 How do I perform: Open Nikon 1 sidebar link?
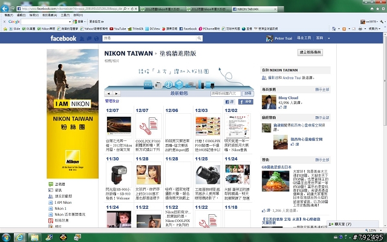click(x=60, y=208)
